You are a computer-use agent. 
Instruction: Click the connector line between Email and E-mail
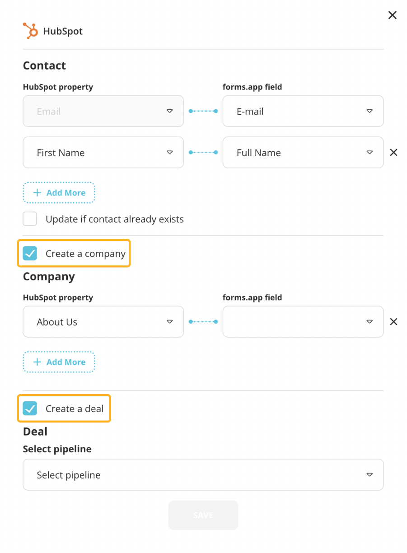(x=203, y=111)
